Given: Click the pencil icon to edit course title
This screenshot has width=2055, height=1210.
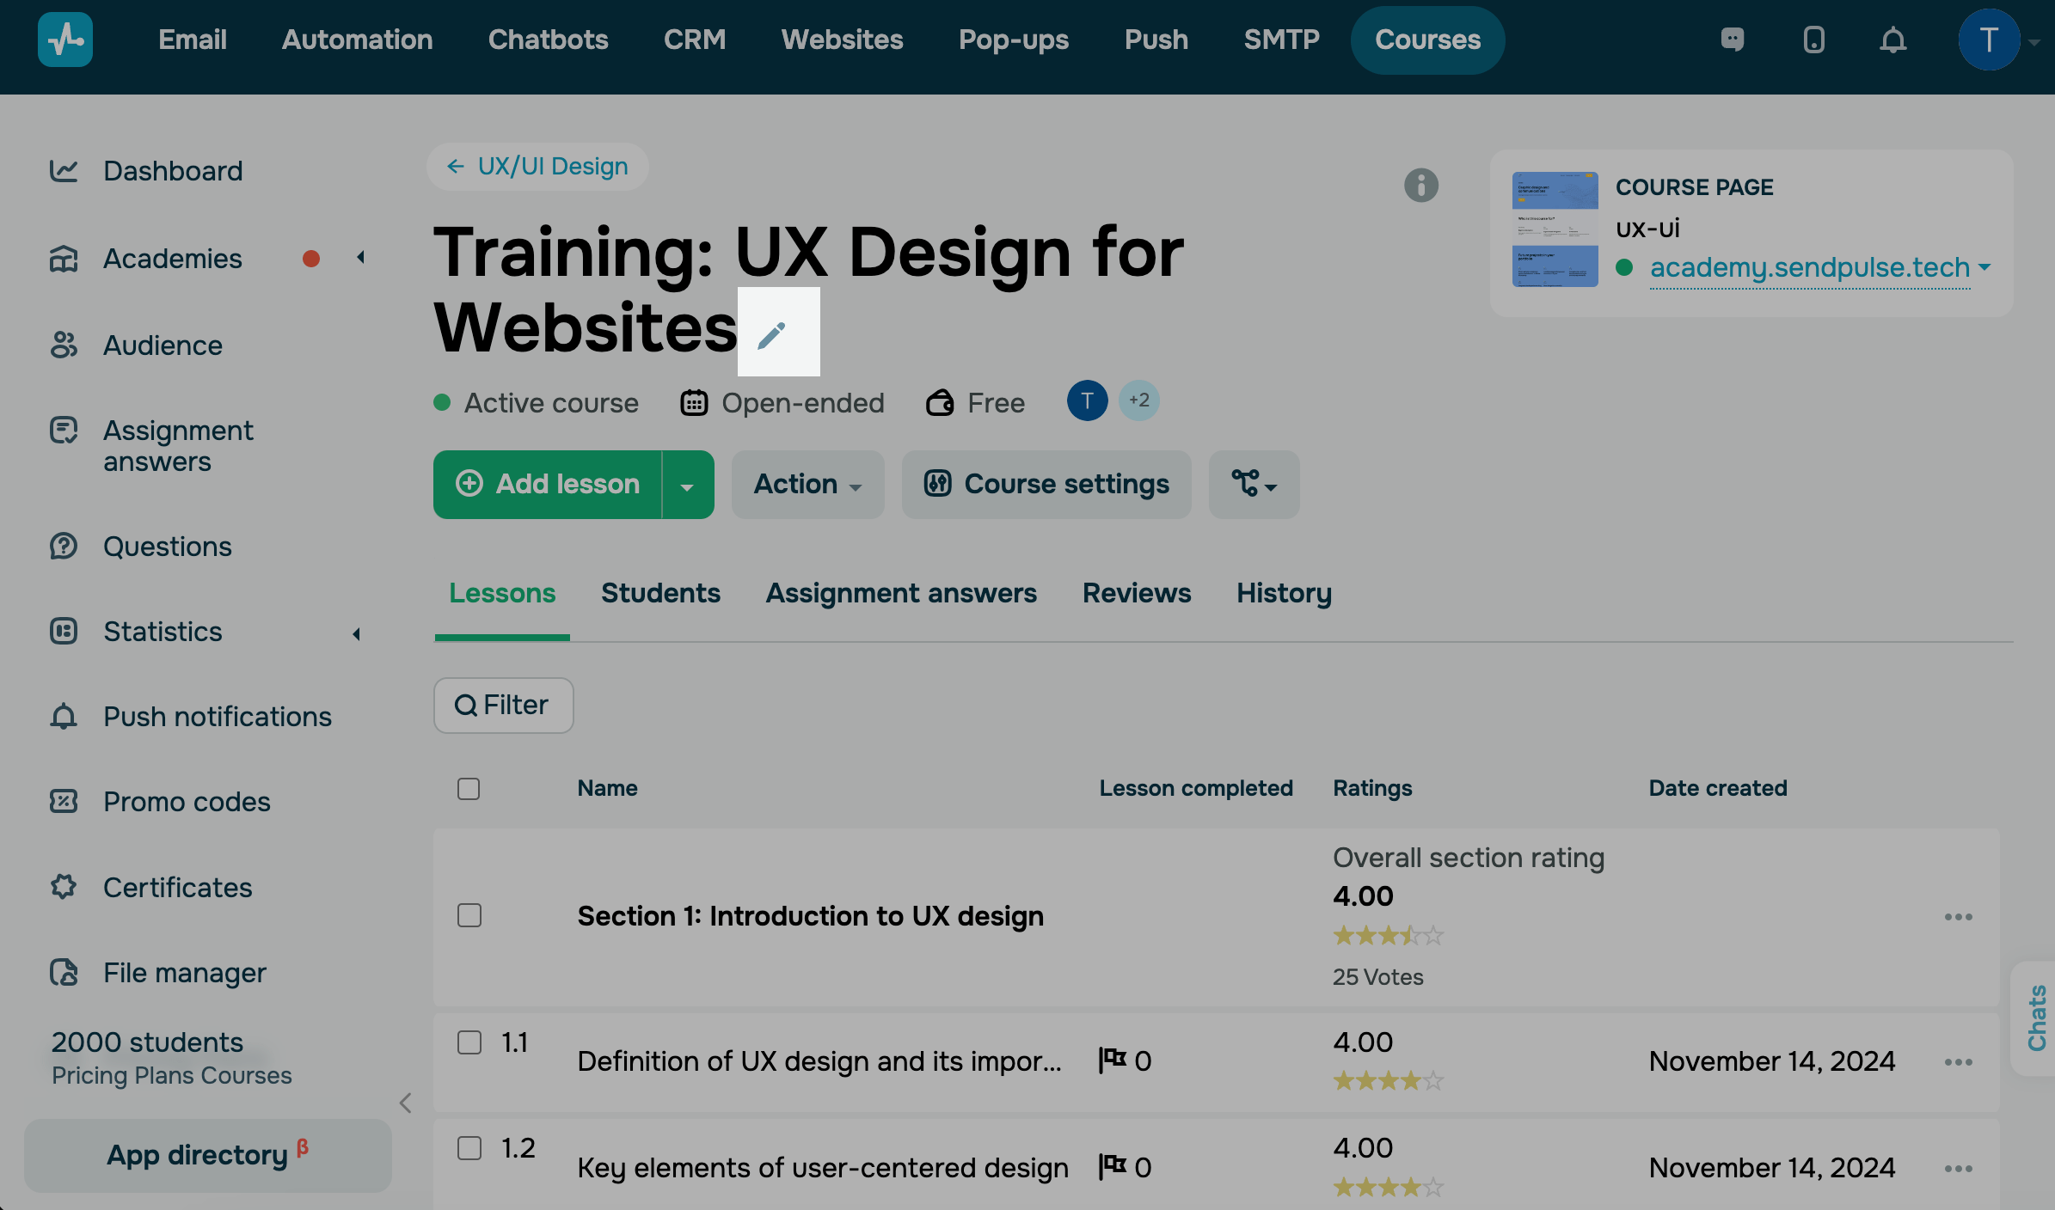Looking at the screenshot, I should click(773, 334).
